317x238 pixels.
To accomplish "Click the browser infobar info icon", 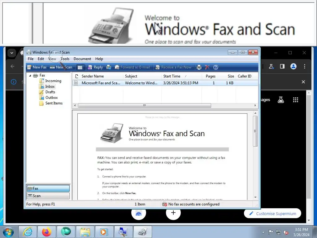I will [14, 82].
